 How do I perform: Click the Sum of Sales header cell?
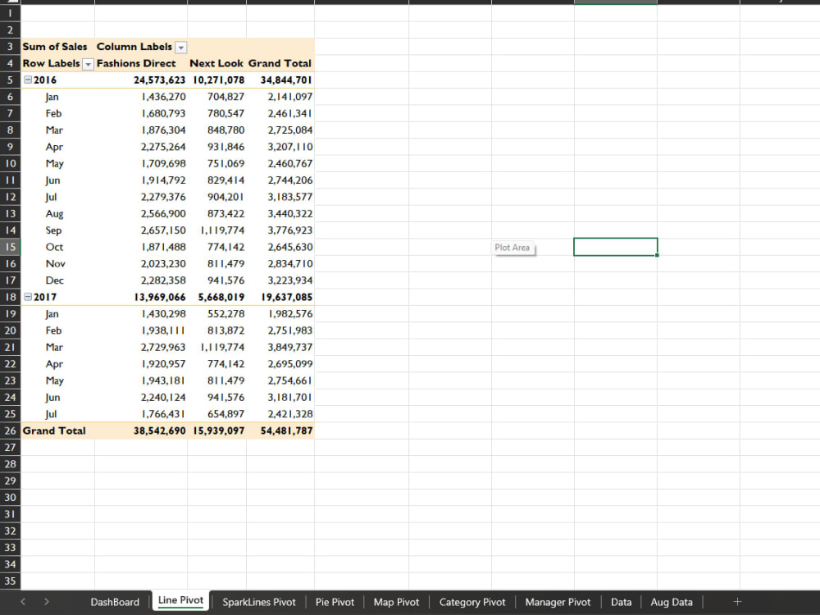point(54,47)
